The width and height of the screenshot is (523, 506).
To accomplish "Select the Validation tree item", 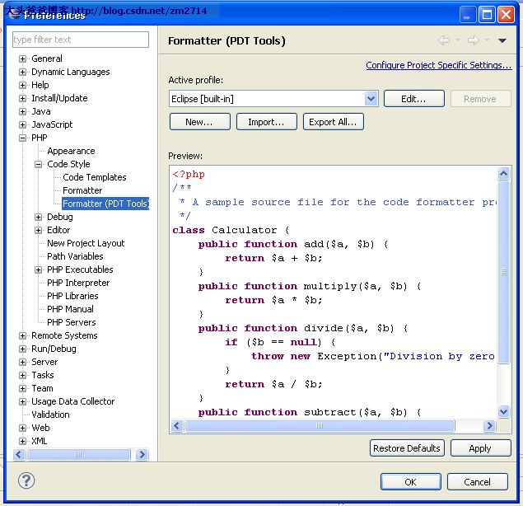I will pyautogui.click(x=50, y=415).
